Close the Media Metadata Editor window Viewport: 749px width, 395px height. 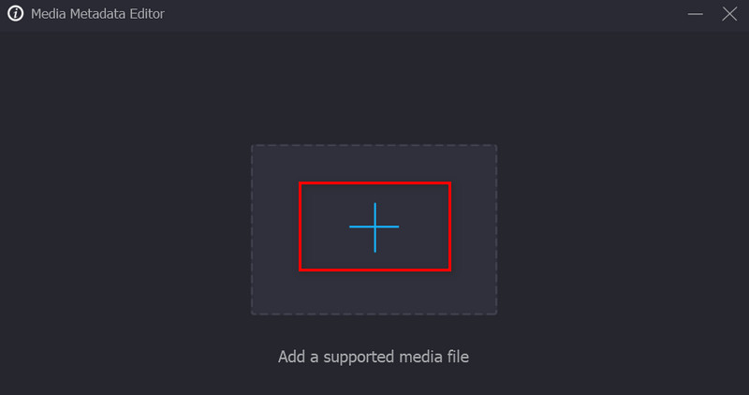[729, 14]
